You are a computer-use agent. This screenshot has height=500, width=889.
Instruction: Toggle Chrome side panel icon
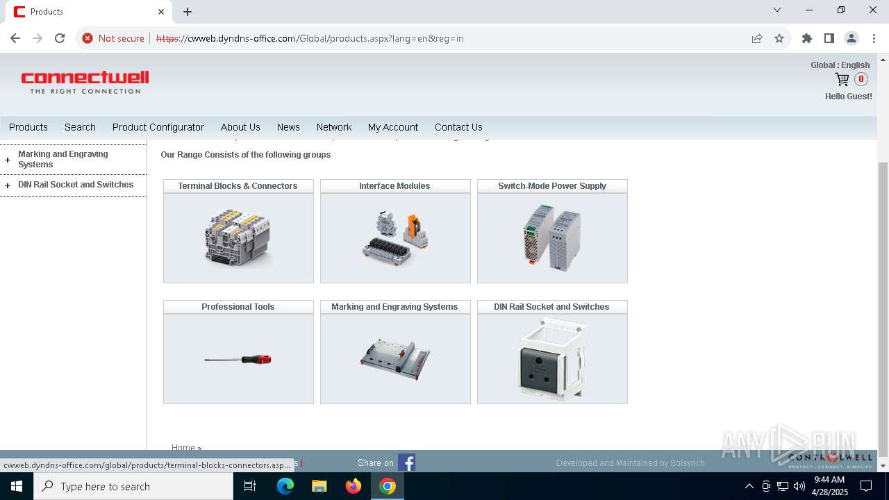click(829, 38)
